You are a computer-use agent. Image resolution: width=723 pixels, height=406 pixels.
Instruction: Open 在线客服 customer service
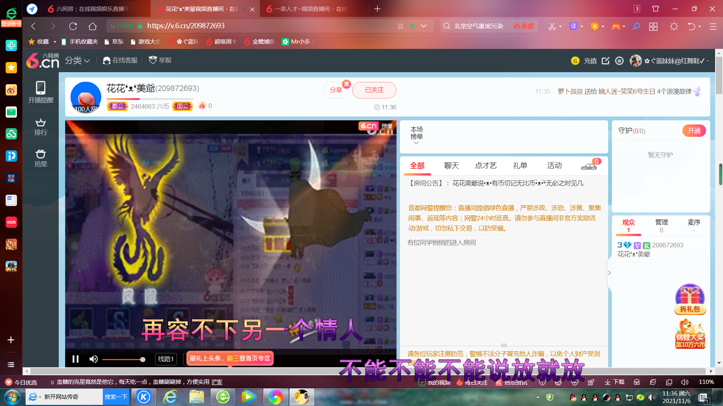pos(120,60)
